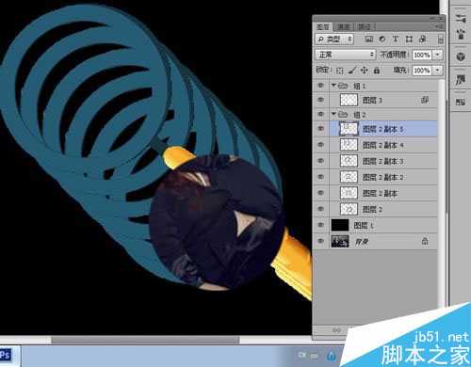This screenshot has width=471, height=367.
Task: Select group 组 1 name
Action: coord(360,86)
